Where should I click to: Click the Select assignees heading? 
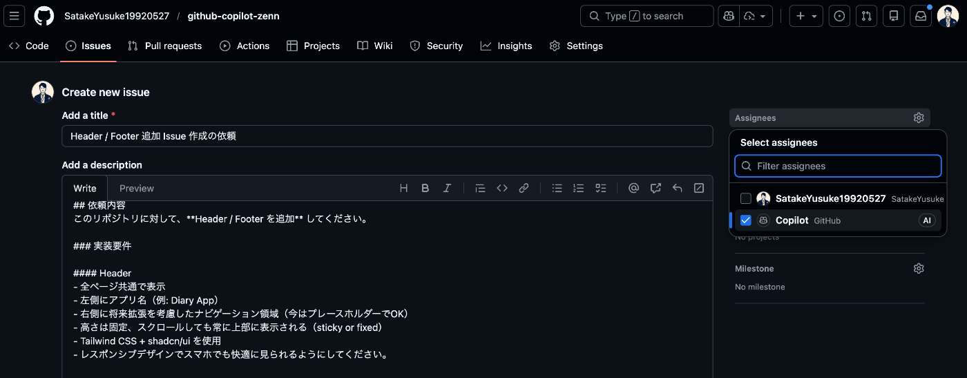779,142
